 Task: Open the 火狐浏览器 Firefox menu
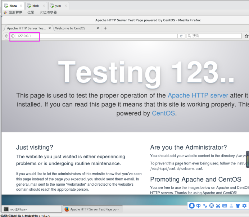click(x=48, y=12)
